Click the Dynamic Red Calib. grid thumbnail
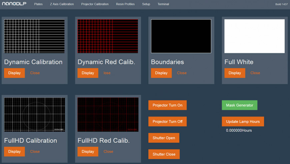290x164 pixels. [108, 36]
